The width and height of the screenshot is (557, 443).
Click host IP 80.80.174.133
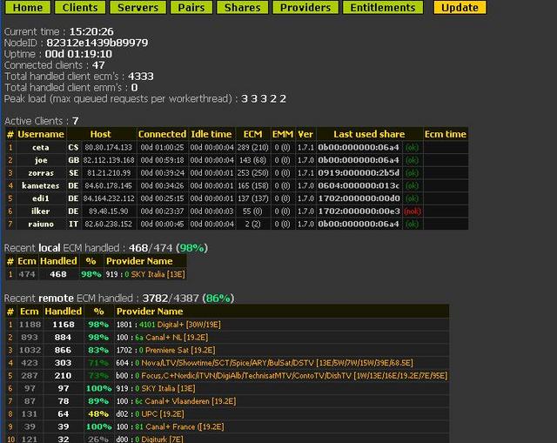(108, 148)
